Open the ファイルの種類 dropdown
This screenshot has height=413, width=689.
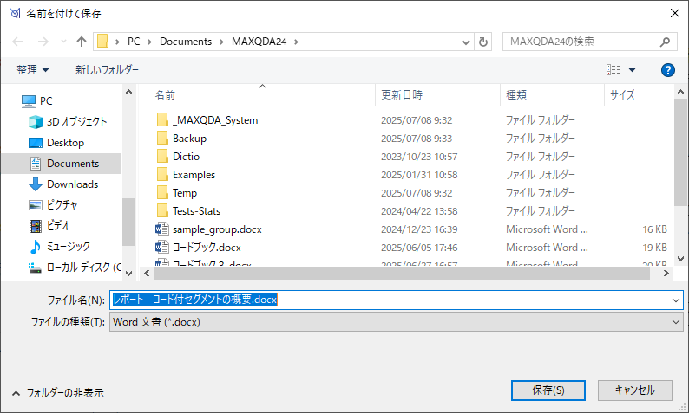(397, 322)
